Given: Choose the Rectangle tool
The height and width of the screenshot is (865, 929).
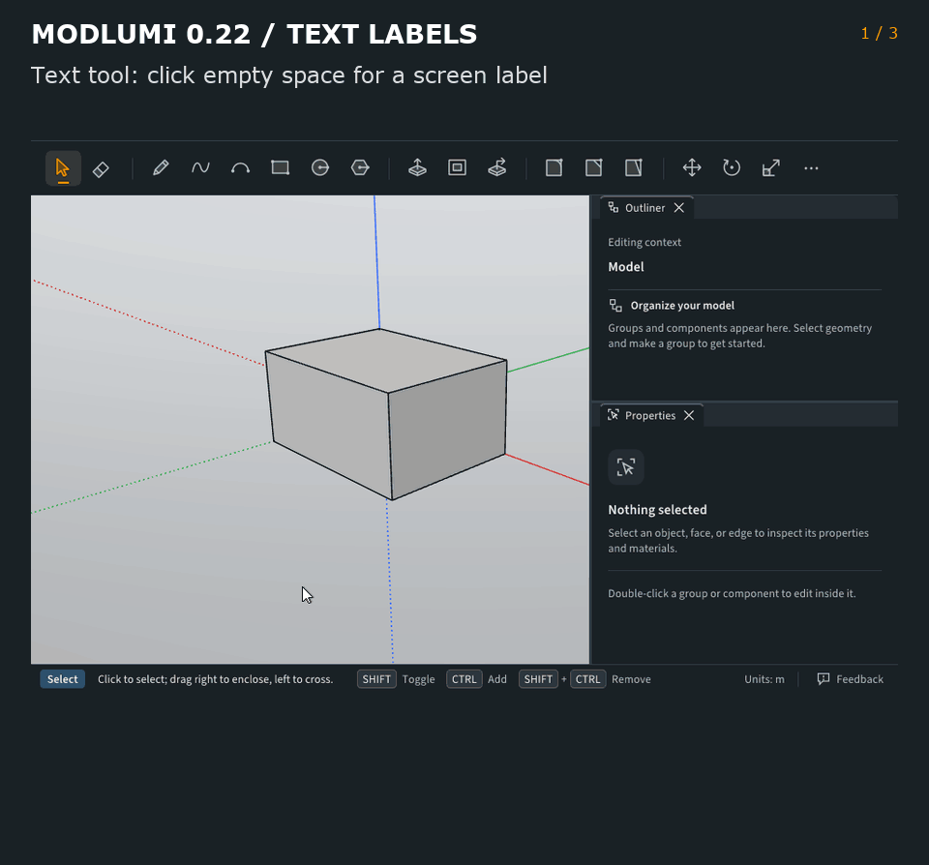Looking at the screenshot, I should (281, 168).
